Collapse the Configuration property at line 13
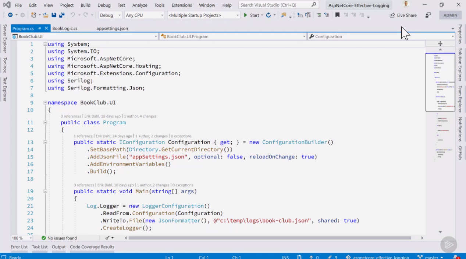The width and height of the screenshot is (466, 259). 45,142
